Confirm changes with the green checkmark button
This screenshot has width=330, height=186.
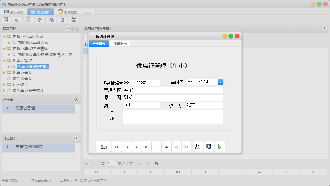176,147
